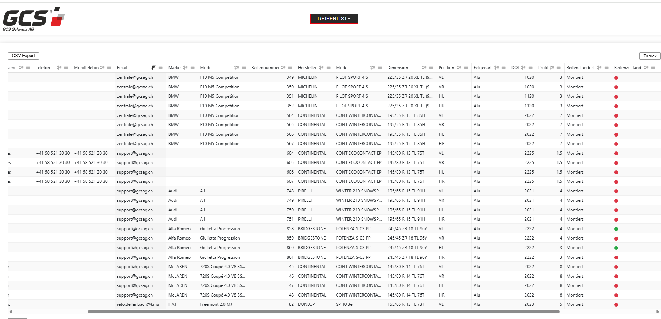This screenshot has width=661, height=319.
Task: Sort by Position column
Action: tap(459, 68)
